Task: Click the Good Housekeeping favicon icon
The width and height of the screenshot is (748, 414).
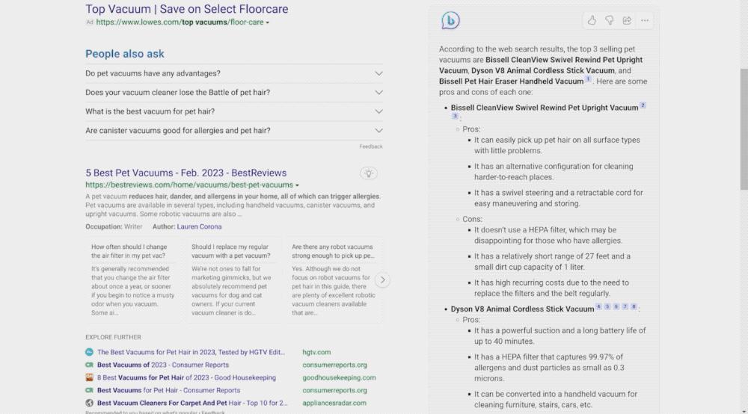Action: [89, 377]
